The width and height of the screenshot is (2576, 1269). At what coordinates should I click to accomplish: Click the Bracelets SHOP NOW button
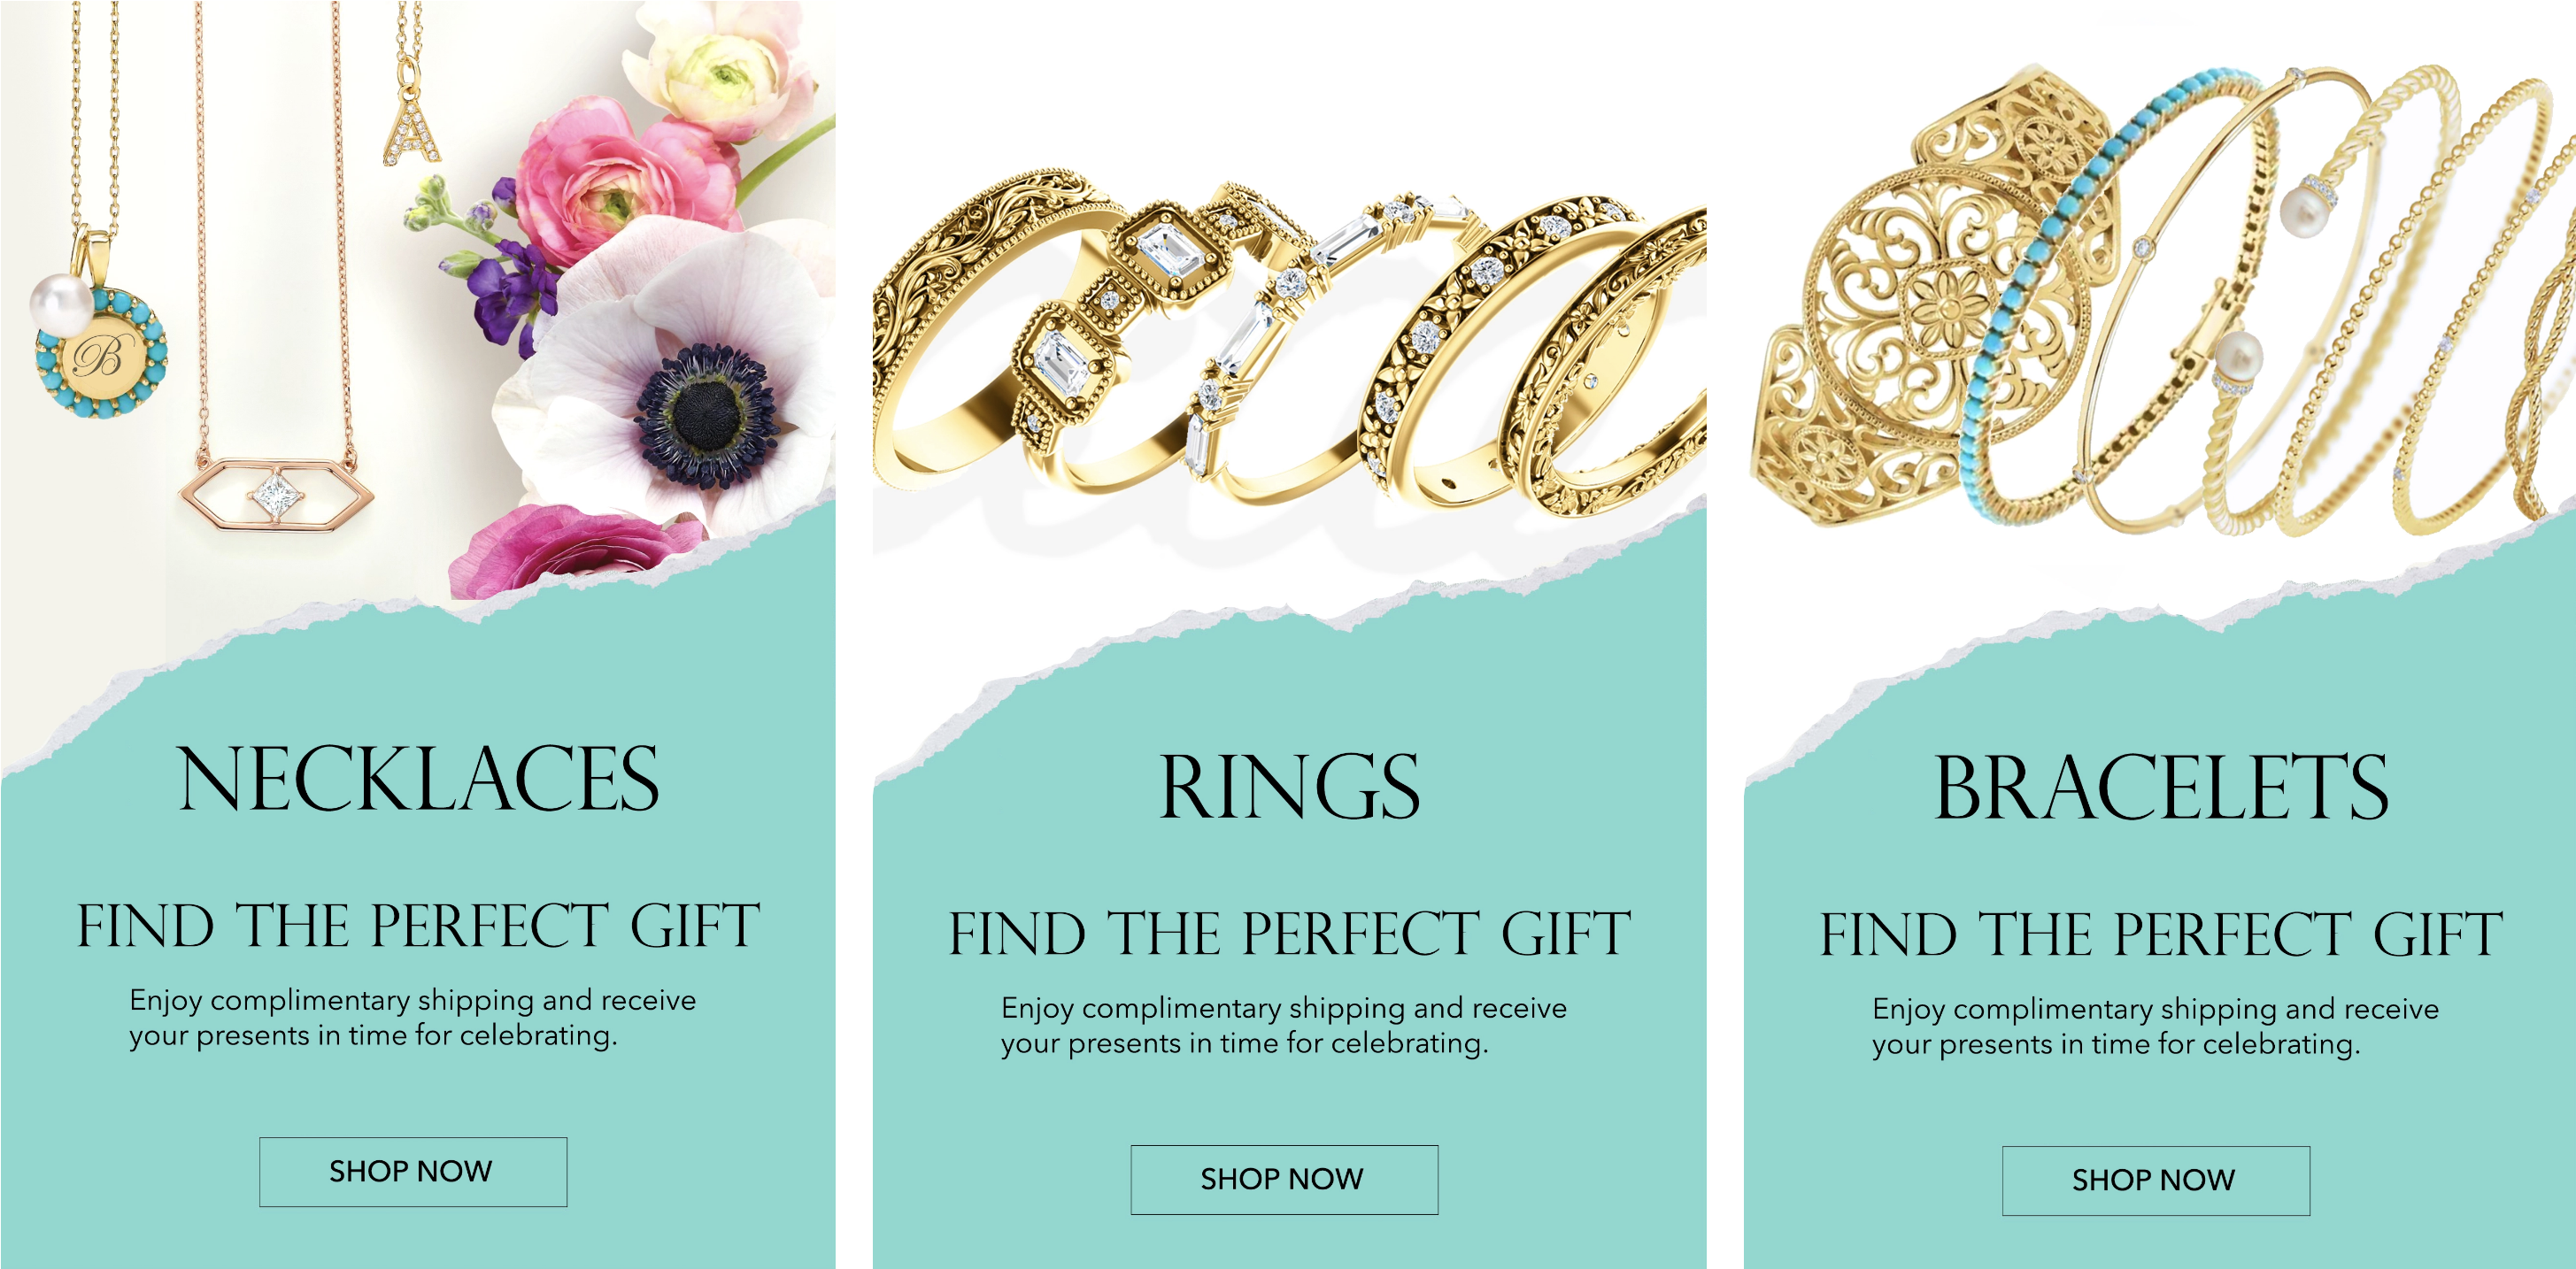pos(2155,1180)
